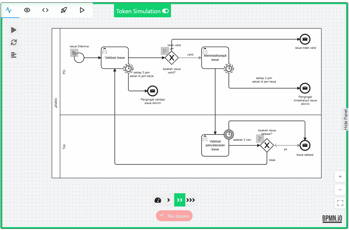
Task: Disable the Token Simulation toggle
Action: tap(165, 11)
